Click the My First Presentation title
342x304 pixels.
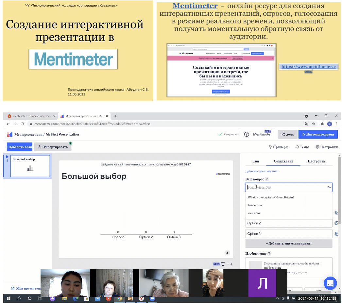pos(62,135)
